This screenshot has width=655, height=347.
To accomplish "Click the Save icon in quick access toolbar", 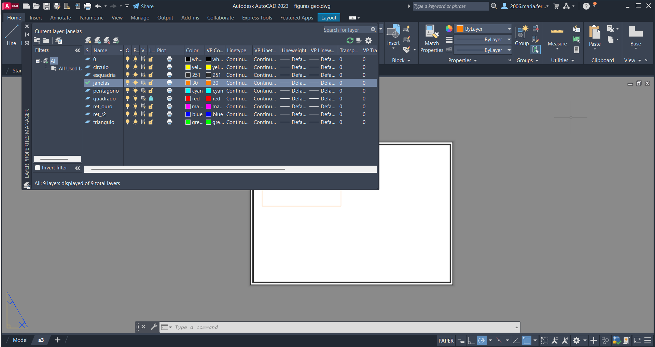I will [47, 6].
